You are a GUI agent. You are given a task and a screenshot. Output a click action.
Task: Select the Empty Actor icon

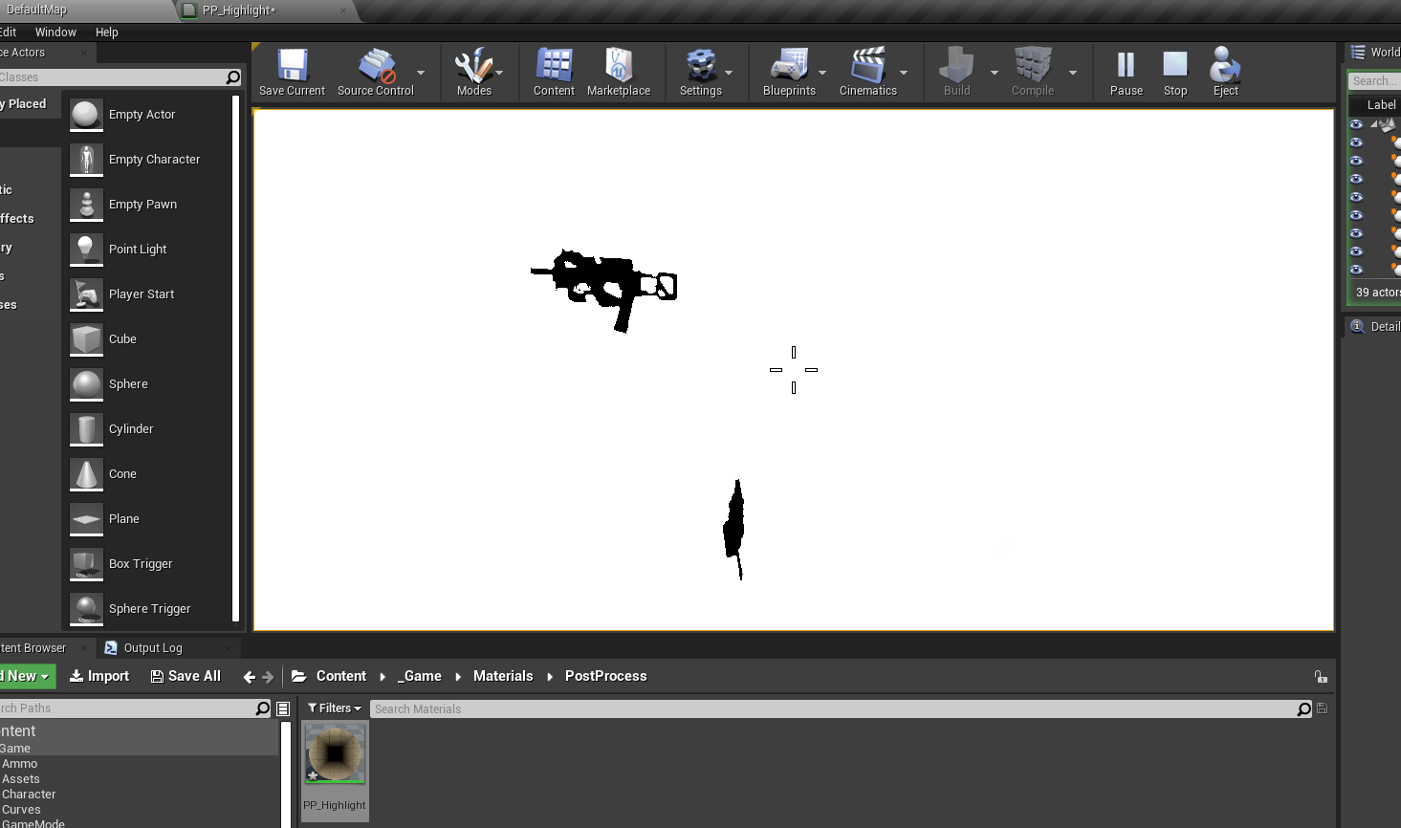tap(86, 115)
